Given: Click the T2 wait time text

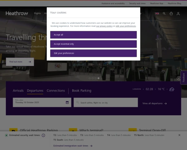Looking at the screenshot, I should point(65,135).
